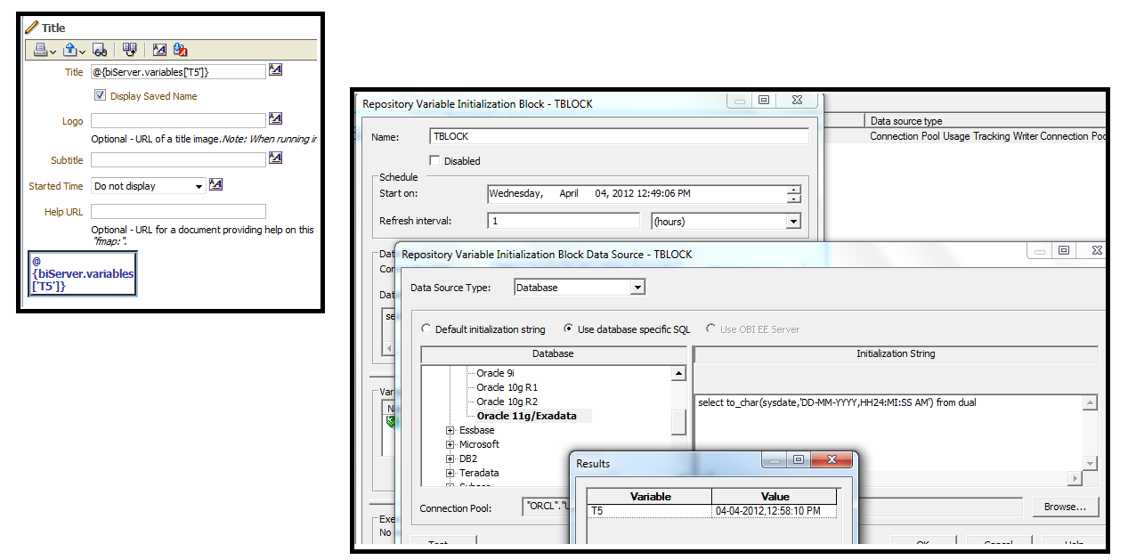1128x560 pixels.
Task: Open the format text icon beside Title field
Action: tap(276, 70)
